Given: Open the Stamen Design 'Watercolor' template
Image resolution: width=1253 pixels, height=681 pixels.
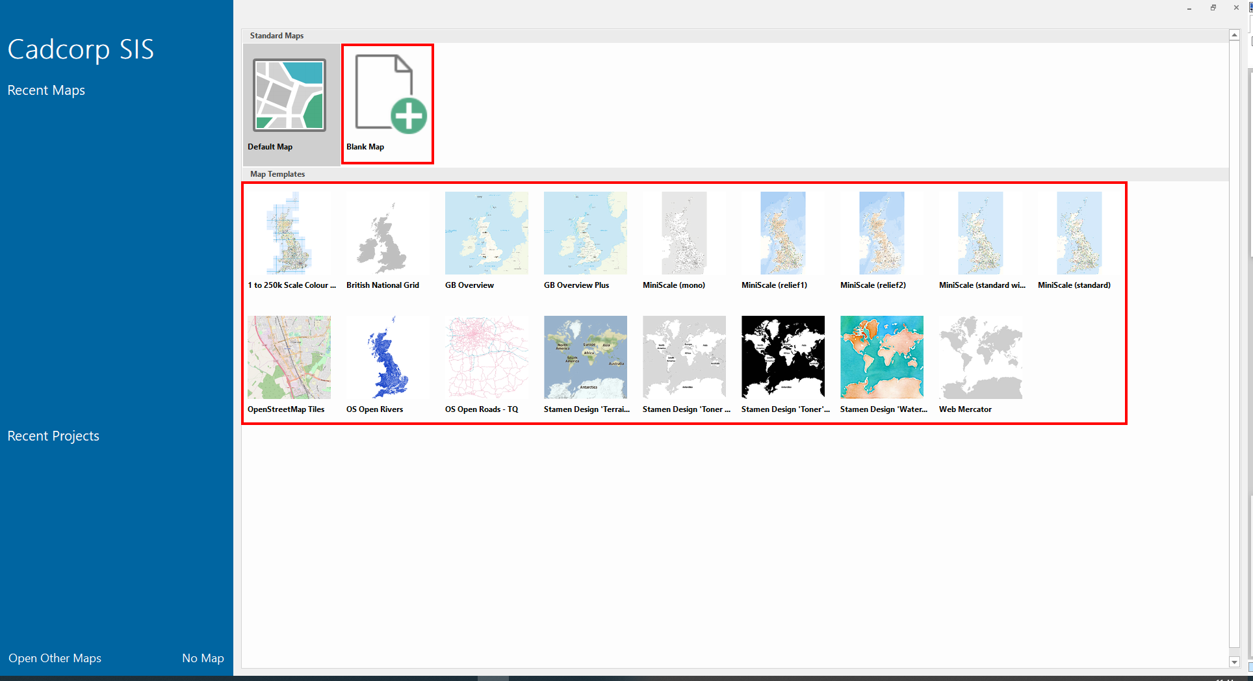Looking at the screenshot, I should (881, 357).
